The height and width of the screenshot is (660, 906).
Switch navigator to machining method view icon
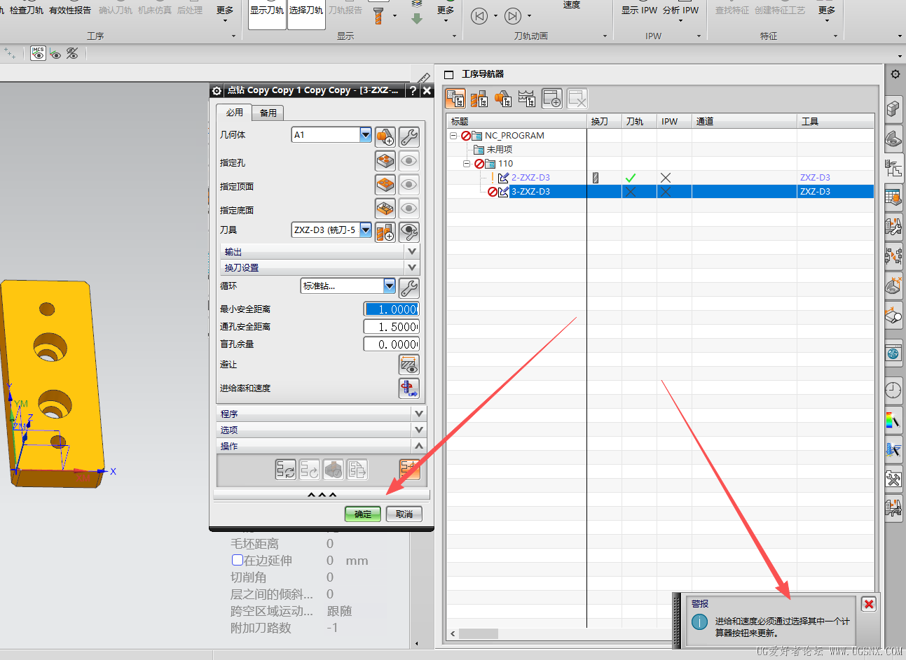[x=527, y=99]
